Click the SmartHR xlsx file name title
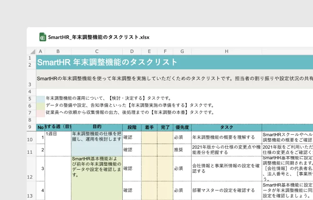Screen dimensions: 313x200 [98, 37]
